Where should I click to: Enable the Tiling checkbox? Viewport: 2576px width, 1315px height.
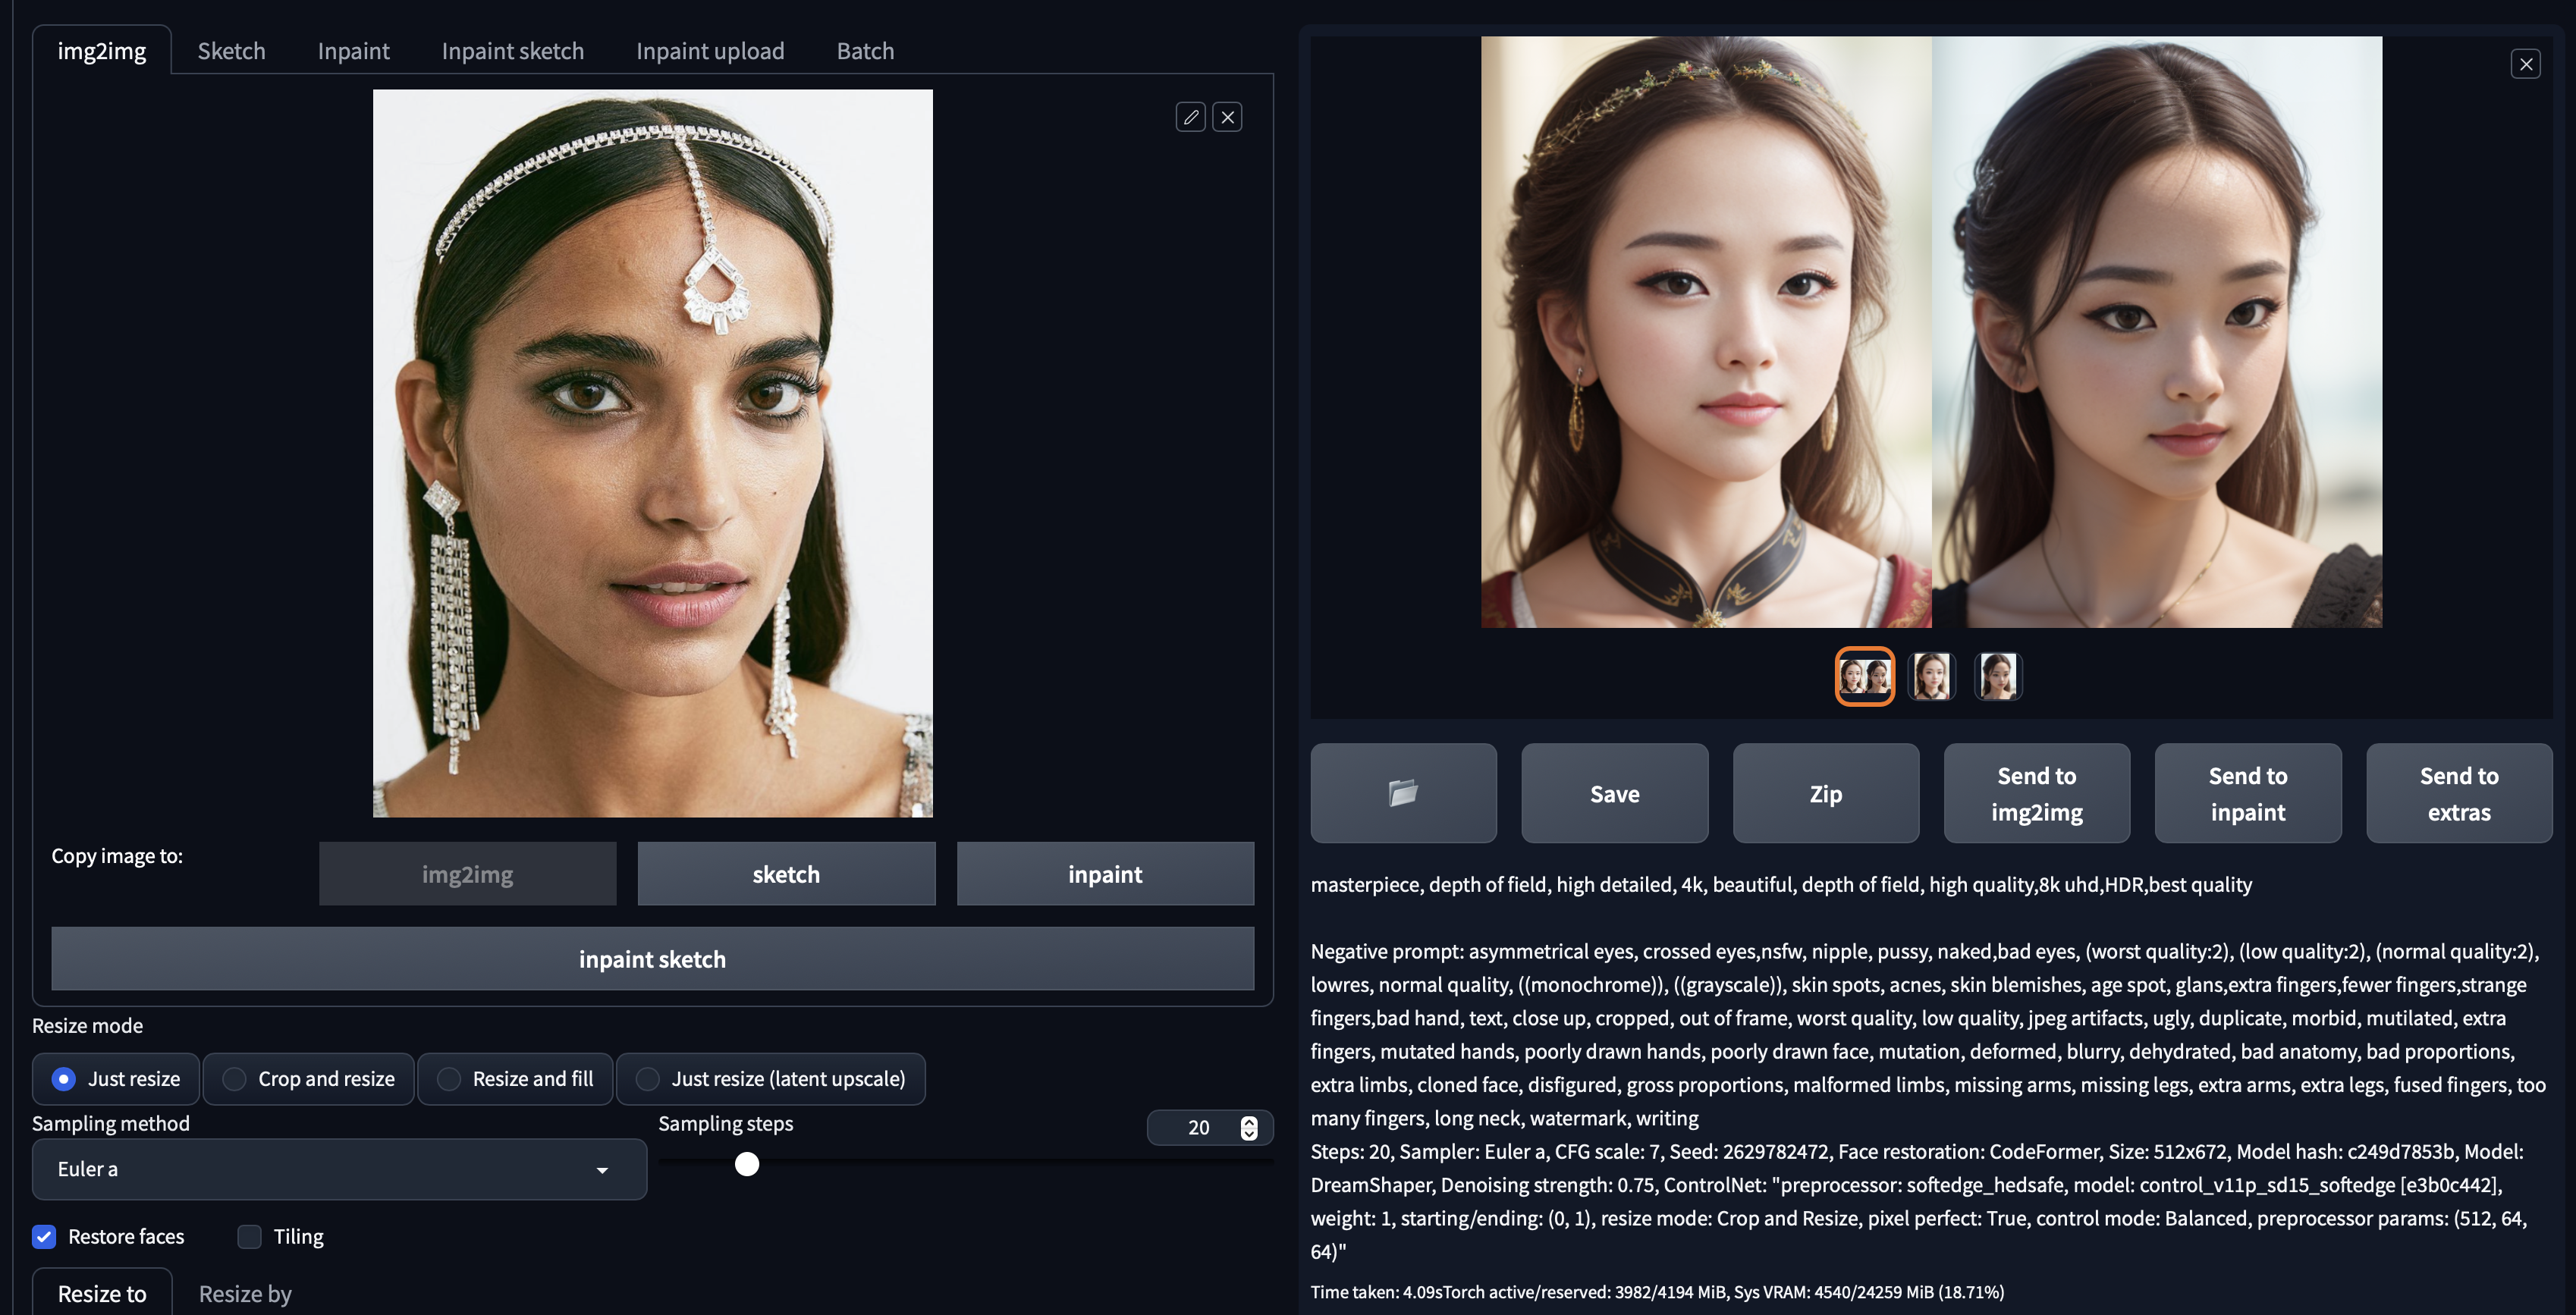tap(249, 1237)
